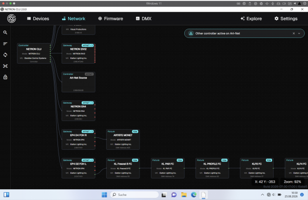This screenshot has height=200, width=308.
Task: Click the RDM badge on KL PROFILE FC
Action: click(224, 161)
